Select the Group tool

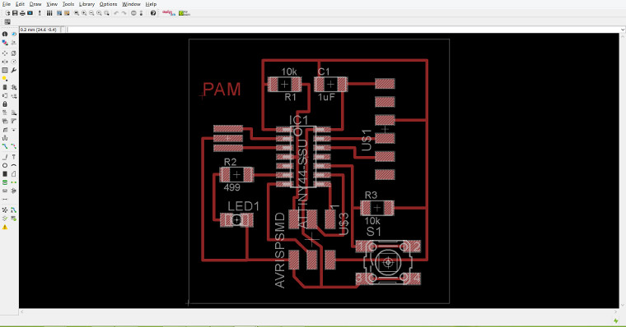[5, 71]
